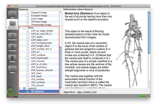Click the information panel scrollbar thumb

(x=149, y=33)
